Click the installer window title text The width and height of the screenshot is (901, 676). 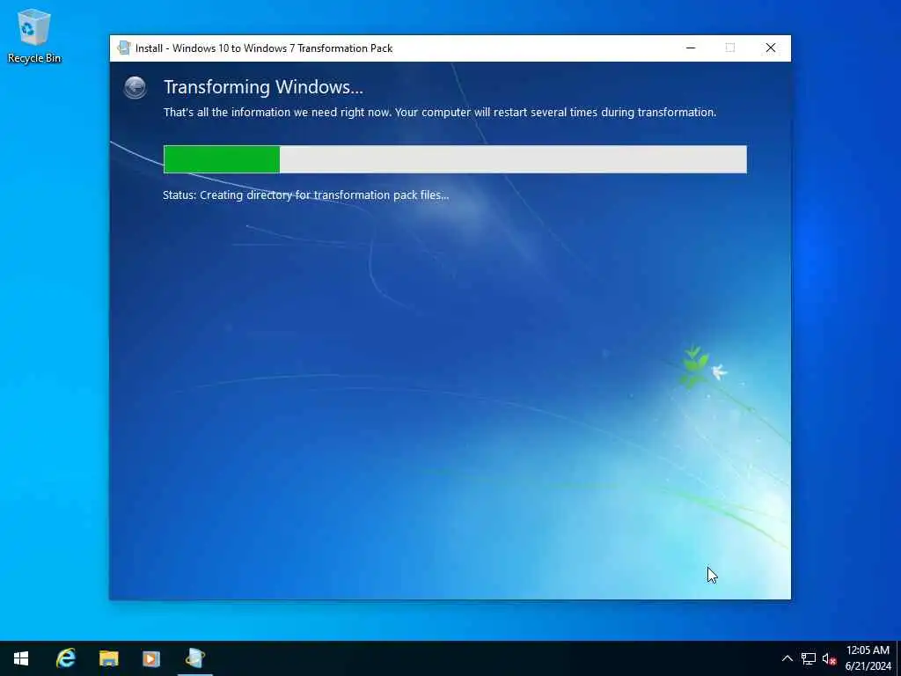coord(264,48)
